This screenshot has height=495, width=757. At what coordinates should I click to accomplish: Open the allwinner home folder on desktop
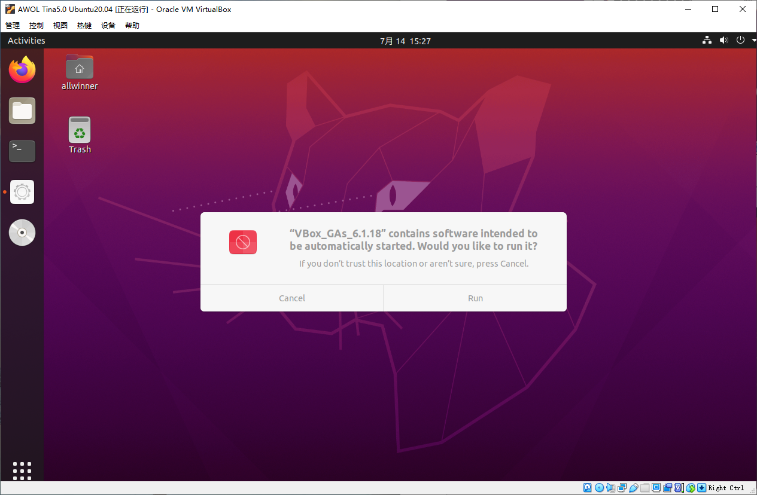pyautogui.click(x=80, y=68)
